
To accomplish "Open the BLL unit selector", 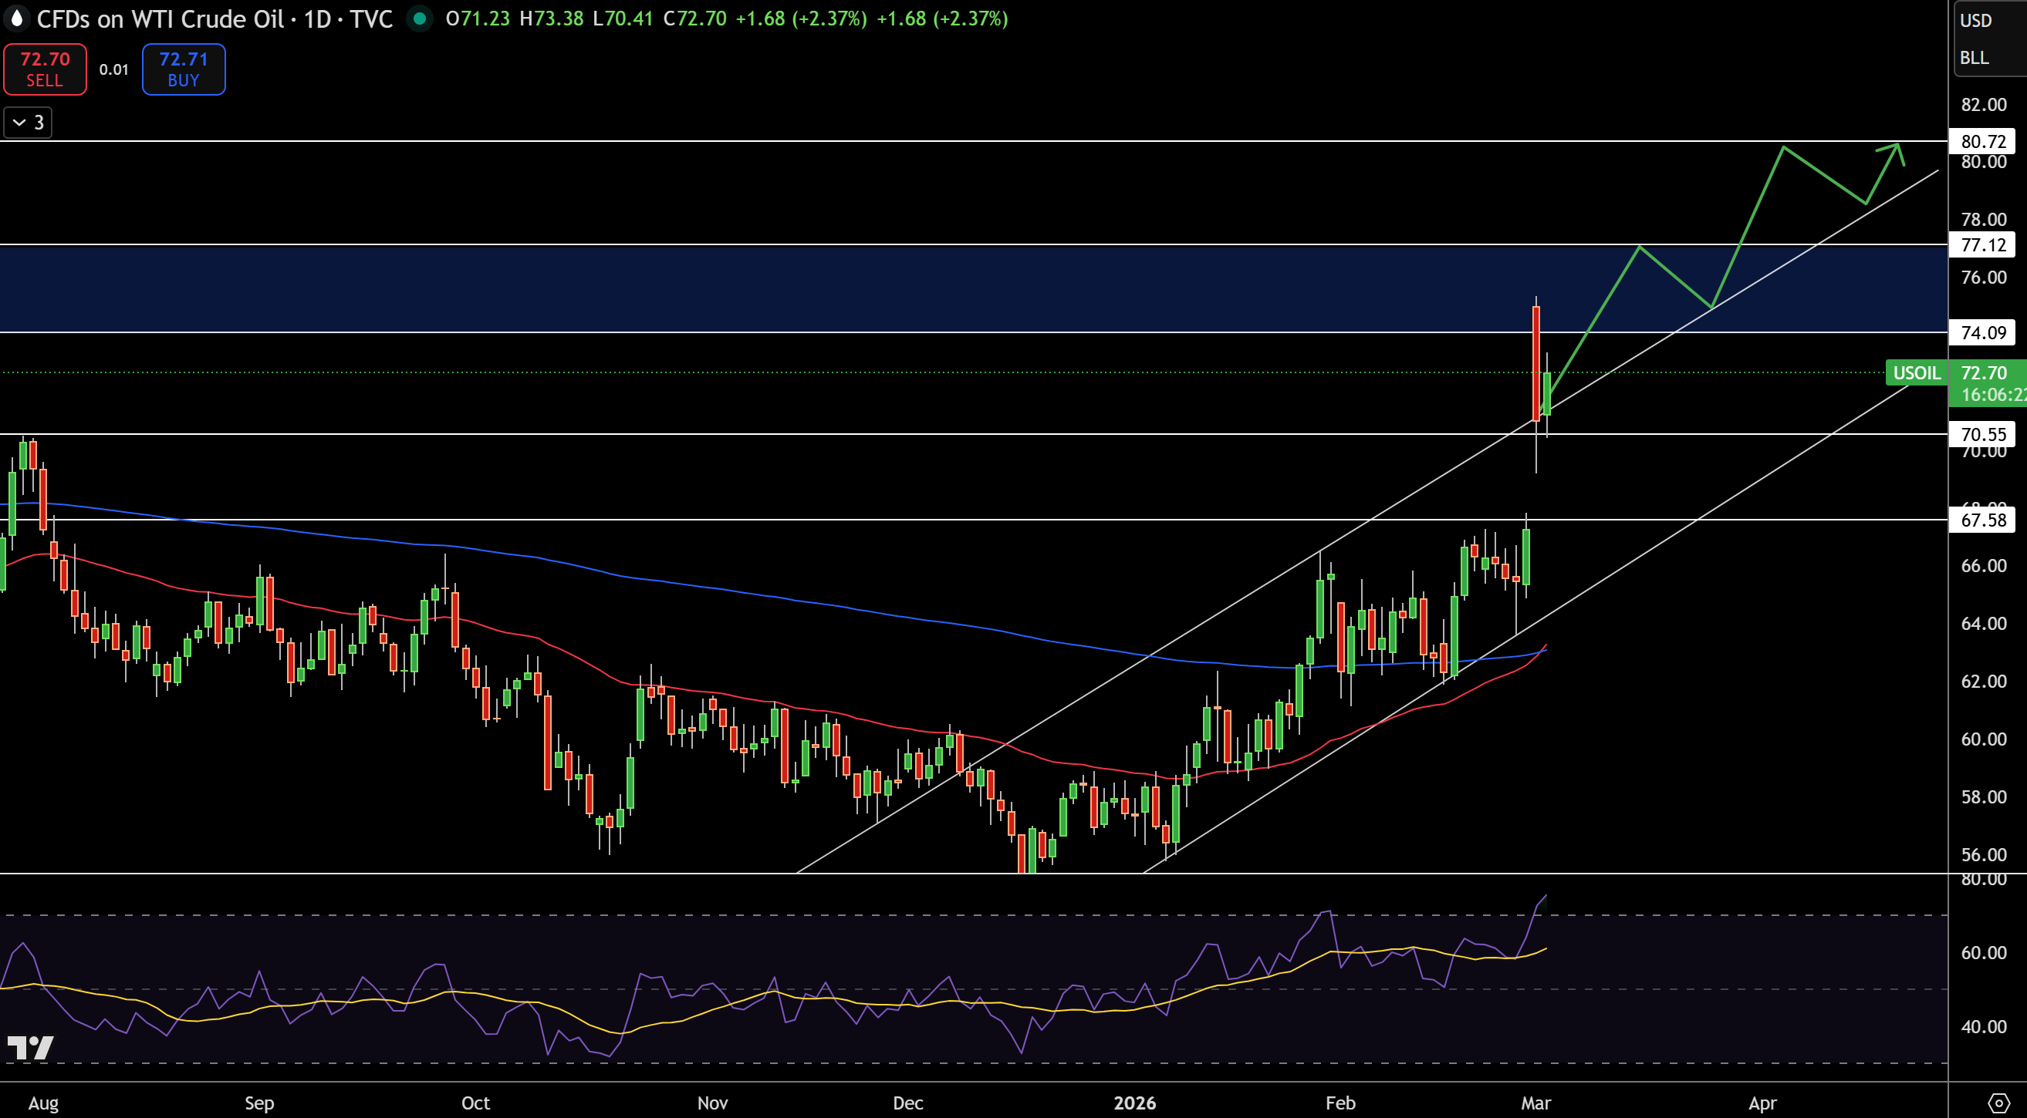I will [1975, 58].
